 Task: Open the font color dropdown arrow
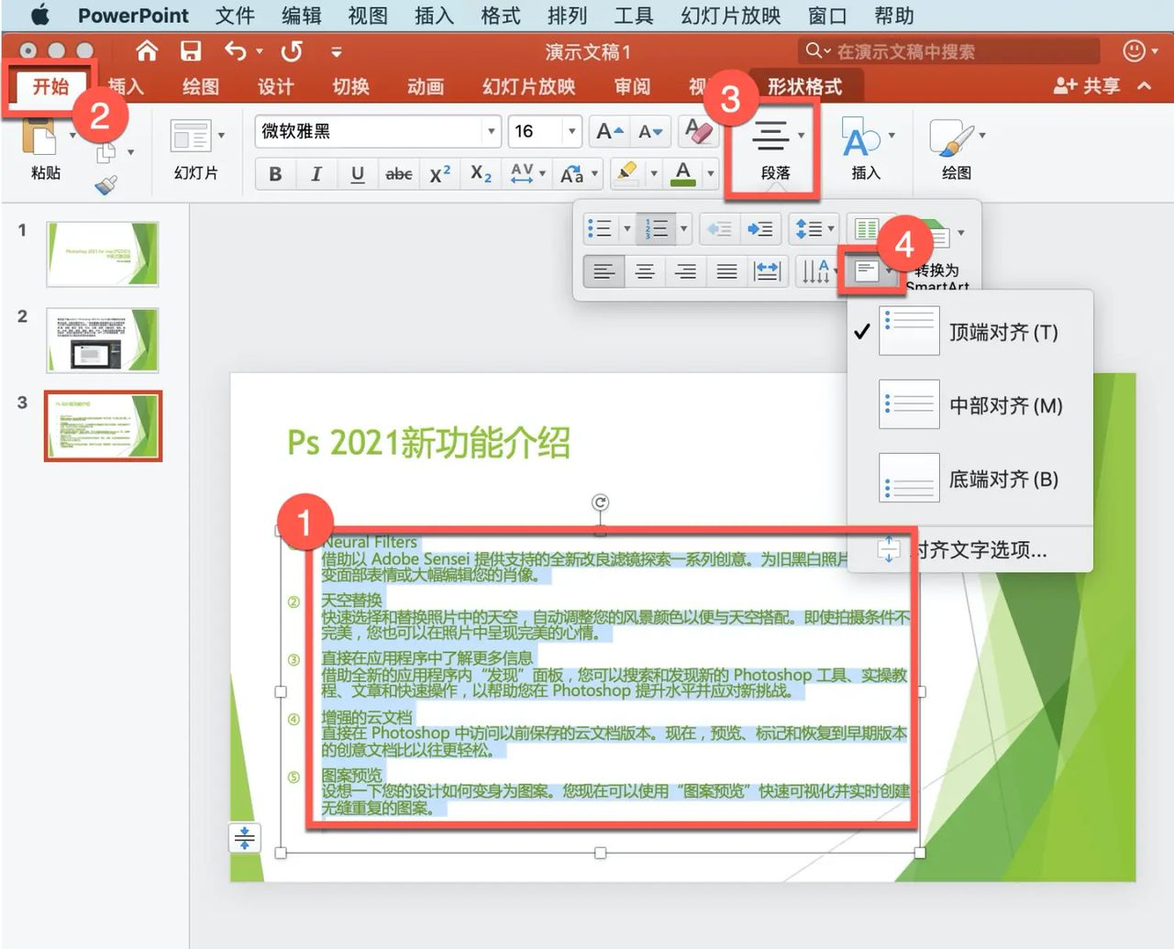coord(710,173)
